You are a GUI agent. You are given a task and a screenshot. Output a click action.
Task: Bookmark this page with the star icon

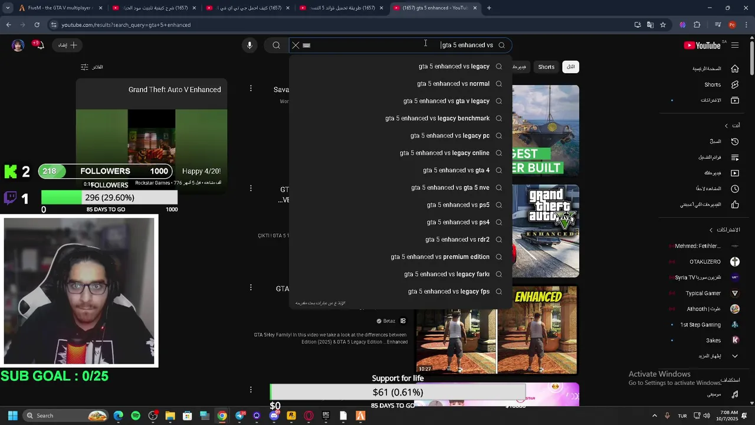pos(663,25)
